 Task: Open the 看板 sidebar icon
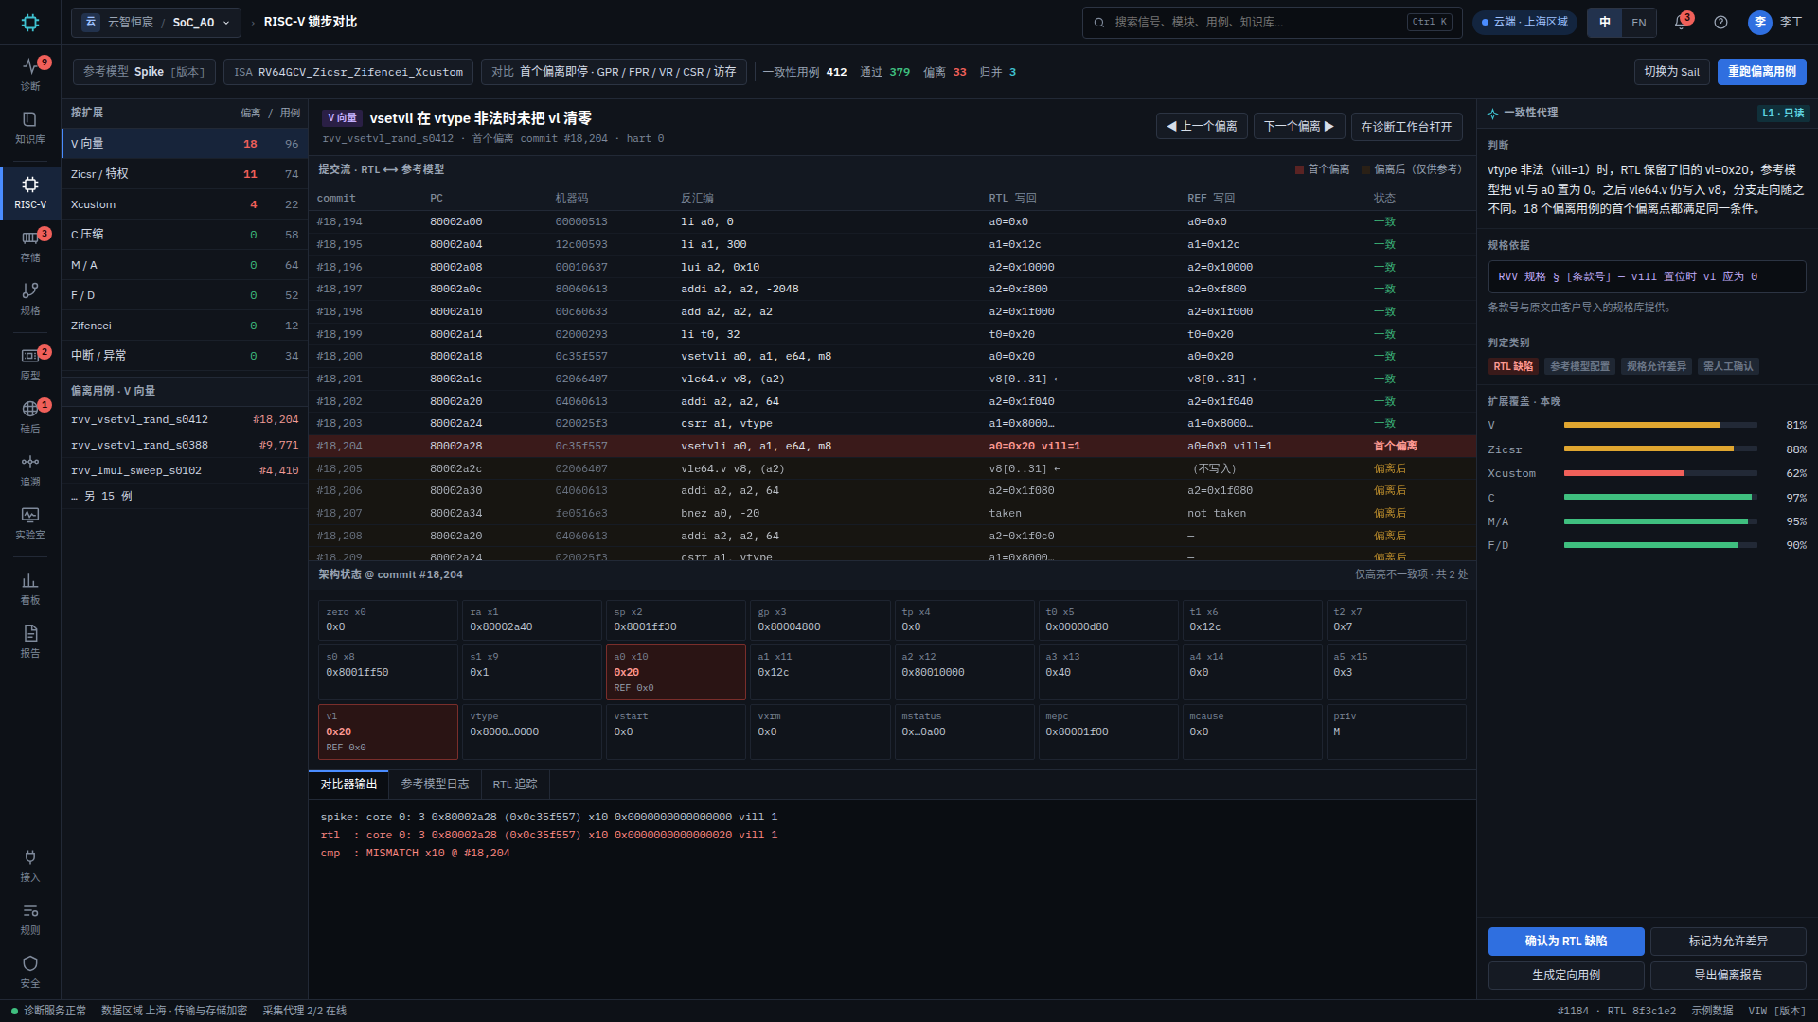30,588
